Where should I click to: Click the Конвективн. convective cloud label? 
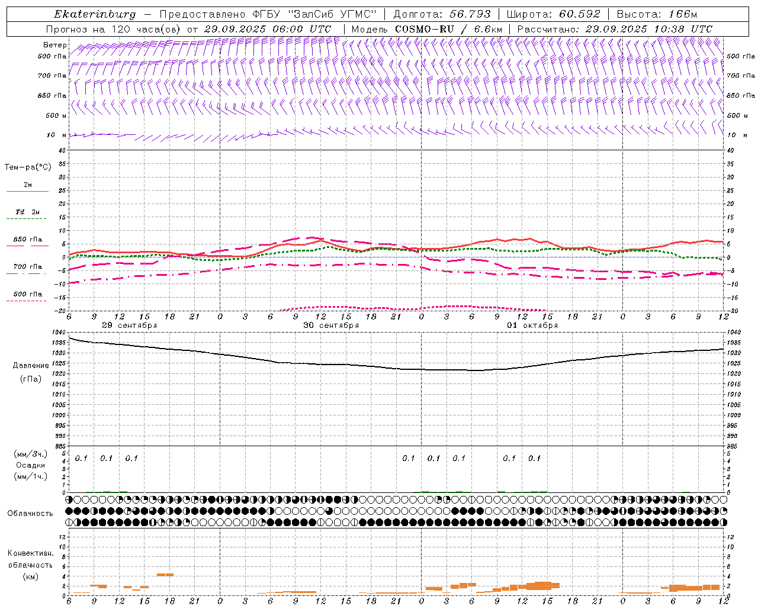[x=30, y=553]
